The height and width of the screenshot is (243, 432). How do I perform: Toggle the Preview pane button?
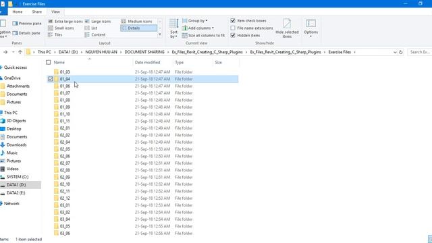point(27,24)
